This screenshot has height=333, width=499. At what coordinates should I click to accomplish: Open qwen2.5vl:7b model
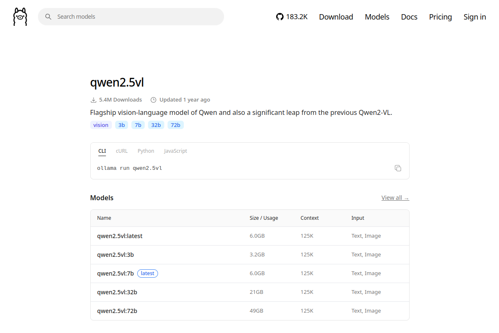pos(116,273)
